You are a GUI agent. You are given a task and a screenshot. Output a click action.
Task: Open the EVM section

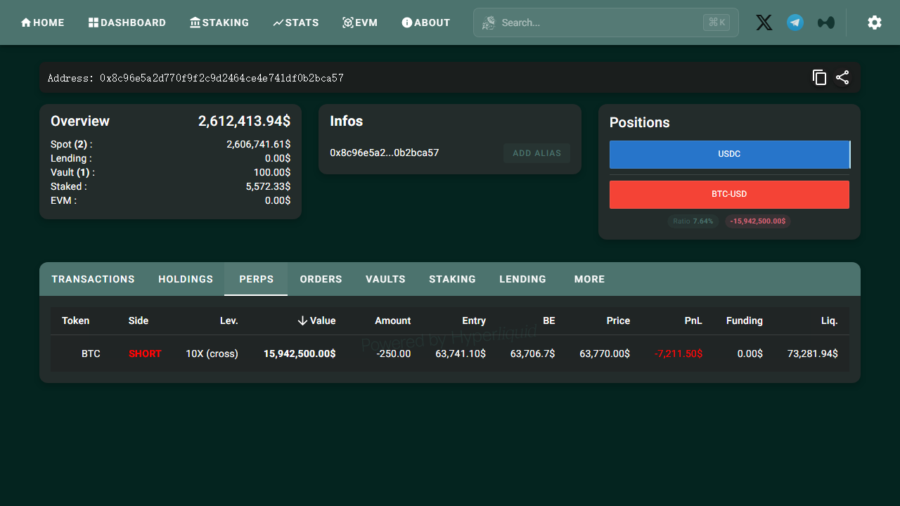[360, 22]
